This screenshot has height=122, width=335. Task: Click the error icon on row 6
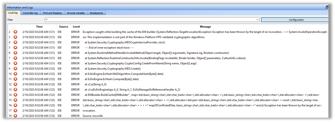click(16, 53)
